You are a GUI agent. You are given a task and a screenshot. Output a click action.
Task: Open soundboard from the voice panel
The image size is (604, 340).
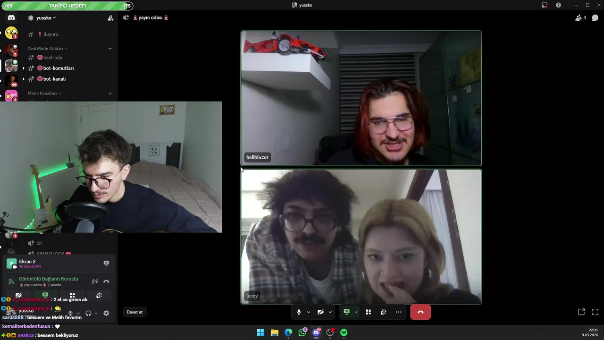[x=99, y=295]
